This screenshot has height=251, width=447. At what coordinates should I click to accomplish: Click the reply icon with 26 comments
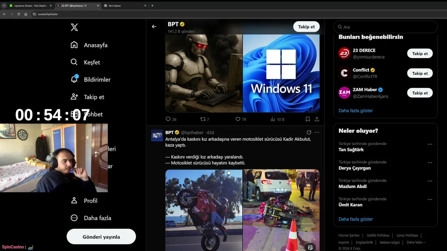168,119
